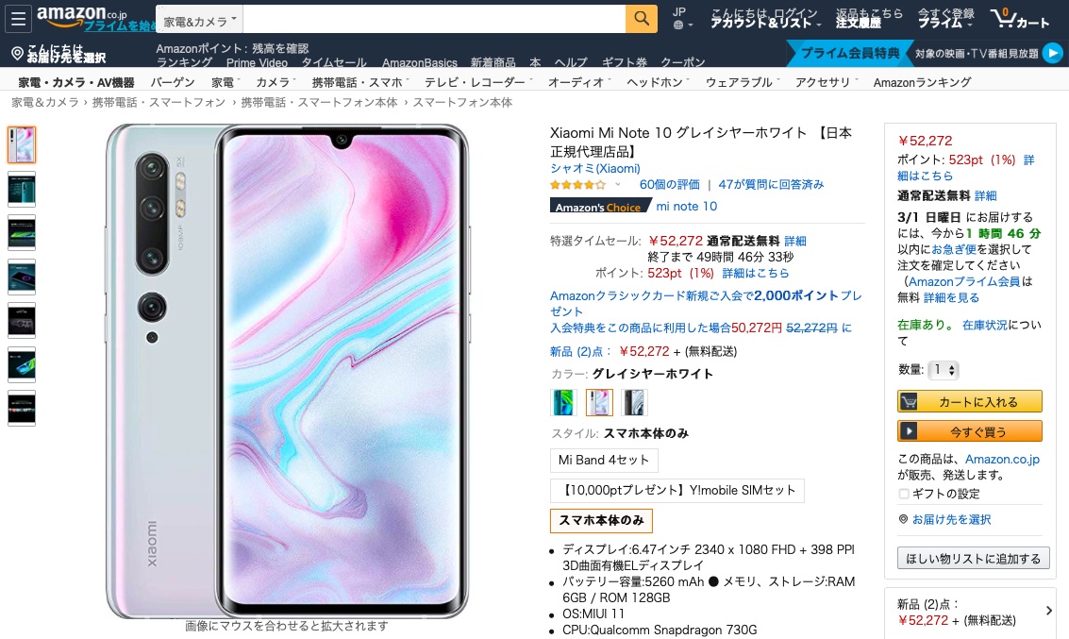The image size is (1069, 639).
Task: Click the Amazon.co.jp logo
Action: 82,16
